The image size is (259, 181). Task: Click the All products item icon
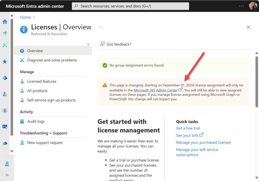pyautogui.click(x=22, y=91)
